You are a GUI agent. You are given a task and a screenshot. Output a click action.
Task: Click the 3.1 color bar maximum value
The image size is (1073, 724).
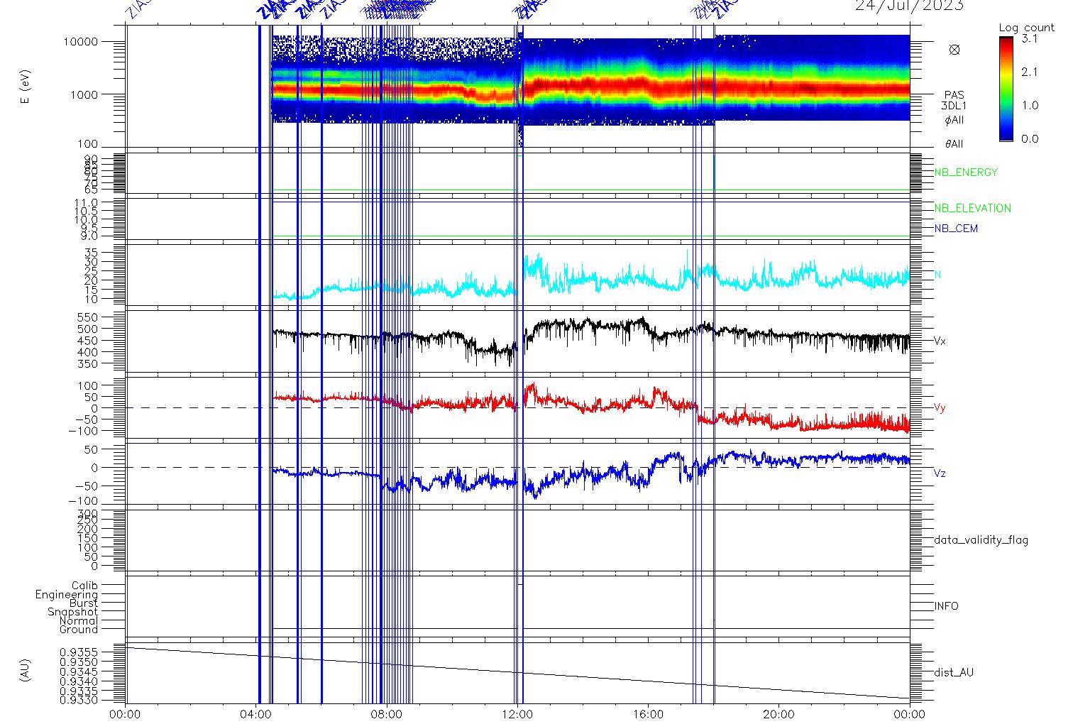tap(1029, 39)
